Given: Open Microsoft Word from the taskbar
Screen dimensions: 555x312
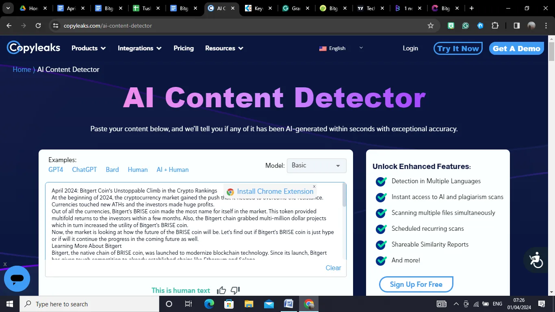Looking at the screenshot, I should [x=289, y=304].
